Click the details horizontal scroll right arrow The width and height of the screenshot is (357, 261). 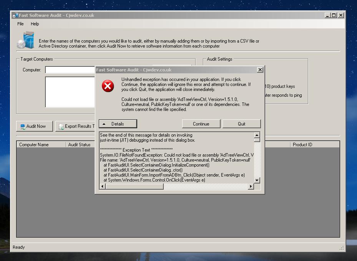[251, 187]
